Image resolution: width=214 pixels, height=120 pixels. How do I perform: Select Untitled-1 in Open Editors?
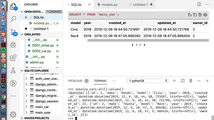(41, 29)
